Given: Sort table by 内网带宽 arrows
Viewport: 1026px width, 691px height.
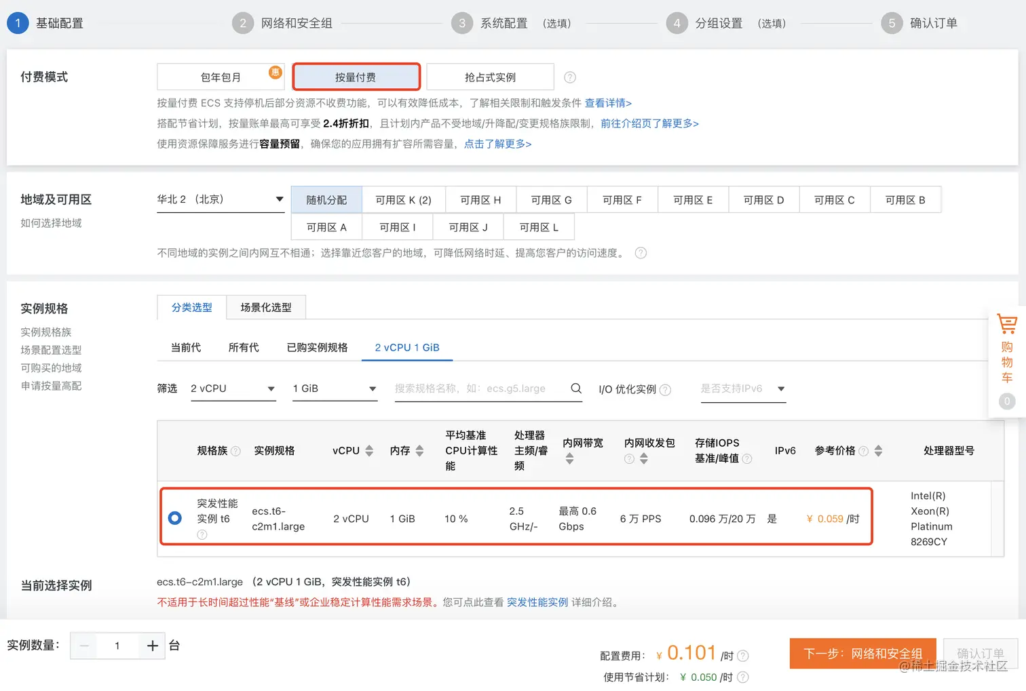Looking at the screenshot, I should [x=569, y=459].
